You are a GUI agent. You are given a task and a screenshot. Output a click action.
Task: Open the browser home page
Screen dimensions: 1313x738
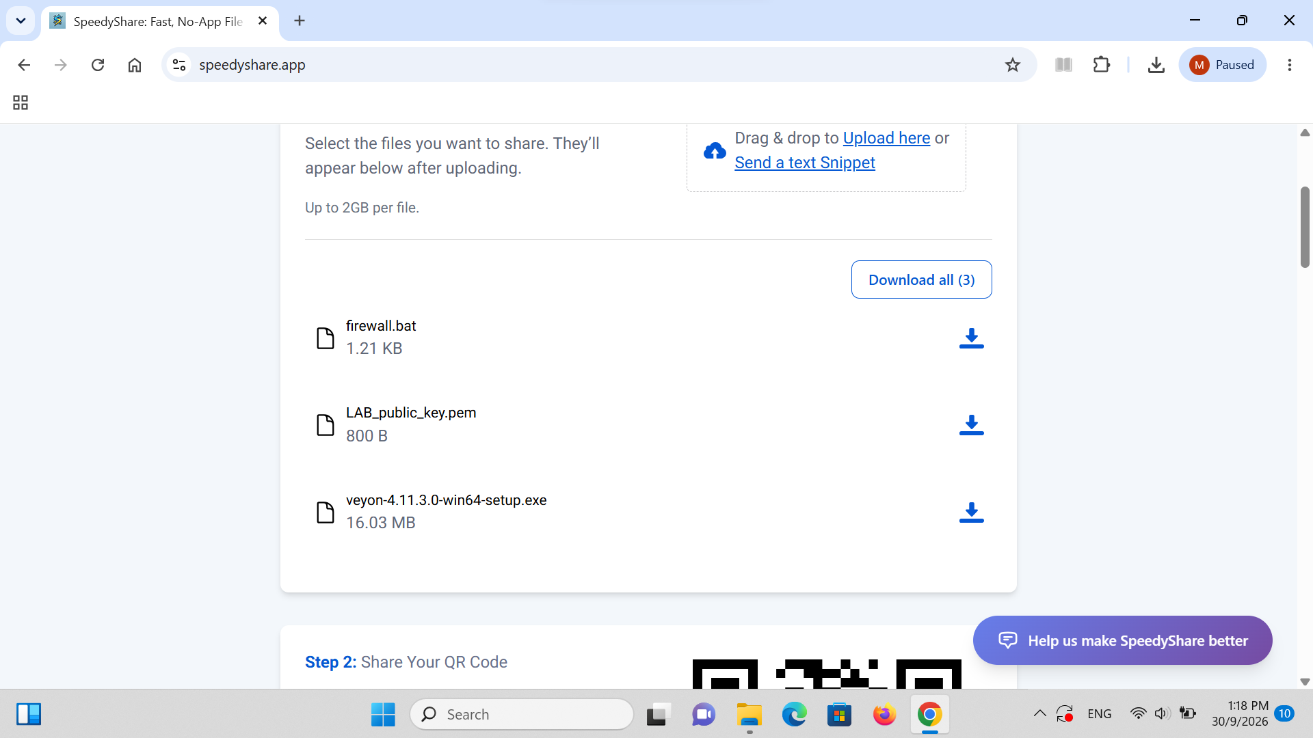(x=135, y=65)
